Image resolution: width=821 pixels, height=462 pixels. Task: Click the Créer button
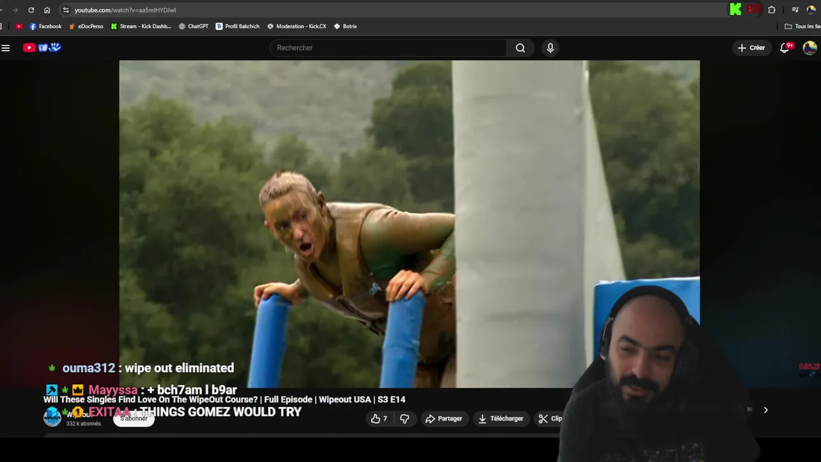pyautogui.click(x=751, y=47)
